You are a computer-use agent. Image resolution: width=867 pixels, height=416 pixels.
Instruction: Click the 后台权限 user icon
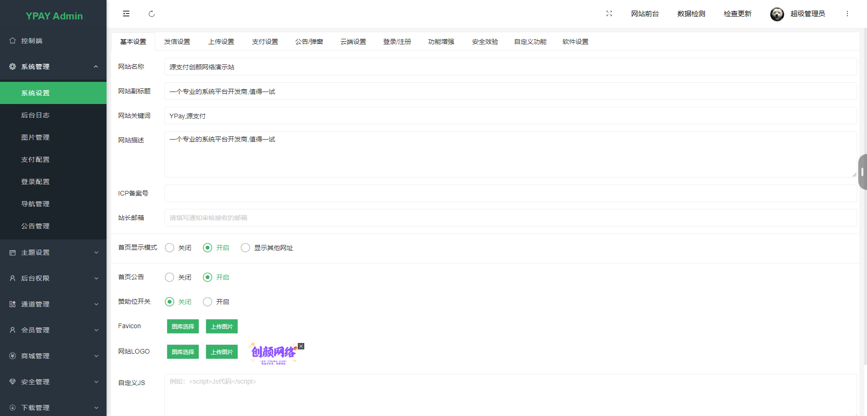pyautogui.click(x=13, y=278)
